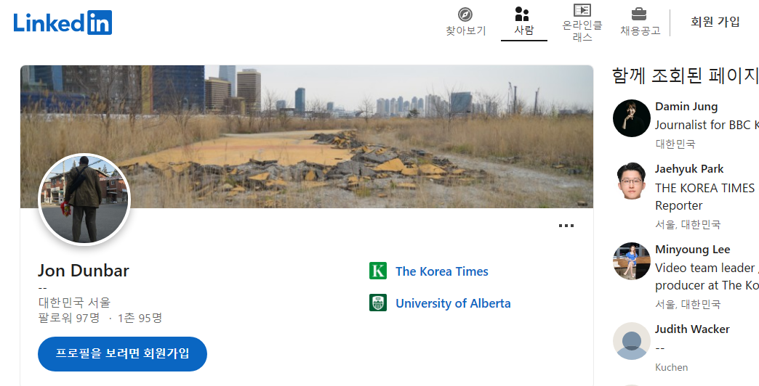Click Judith Wacker's placeholder avatar icon
Screen dimensions: 759x386
coord(631,340)
